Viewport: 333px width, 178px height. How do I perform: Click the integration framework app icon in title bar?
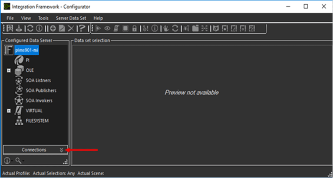point(7,6)
